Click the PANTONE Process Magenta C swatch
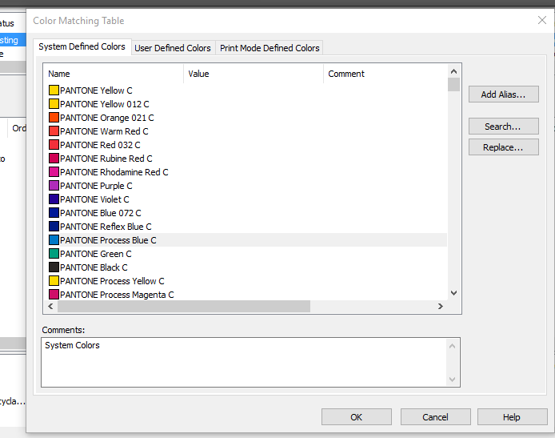This screenshot has height=438, width=555. (54, 294)
